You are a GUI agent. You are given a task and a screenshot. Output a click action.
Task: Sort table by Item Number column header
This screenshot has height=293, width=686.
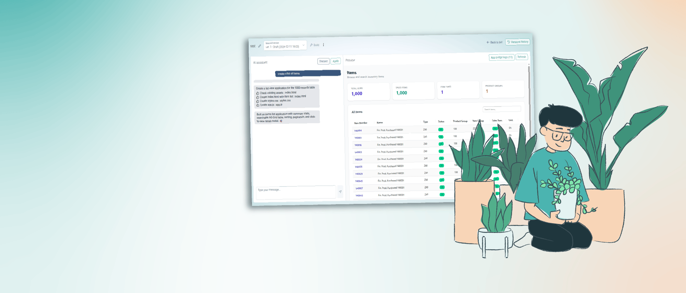pyautogui.click(x=361, y=123)
